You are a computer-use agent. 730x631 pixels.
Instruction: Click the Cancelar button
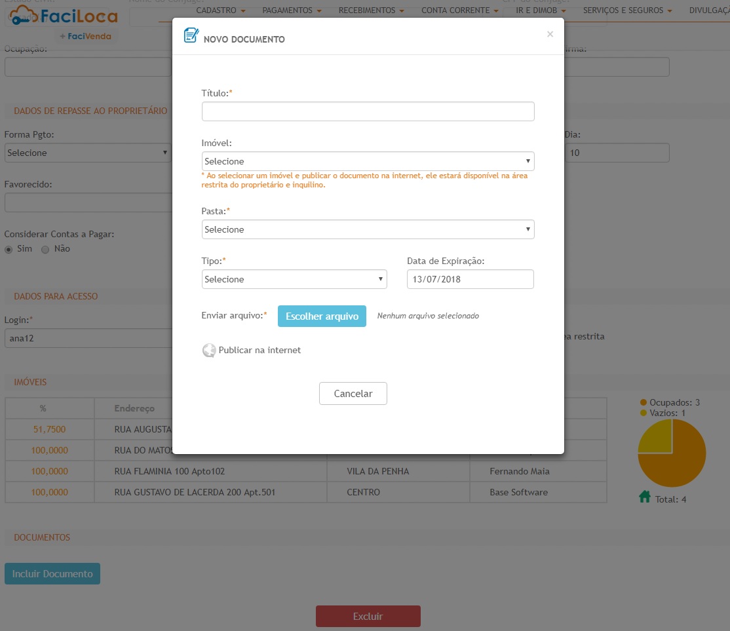coord(353,394)
